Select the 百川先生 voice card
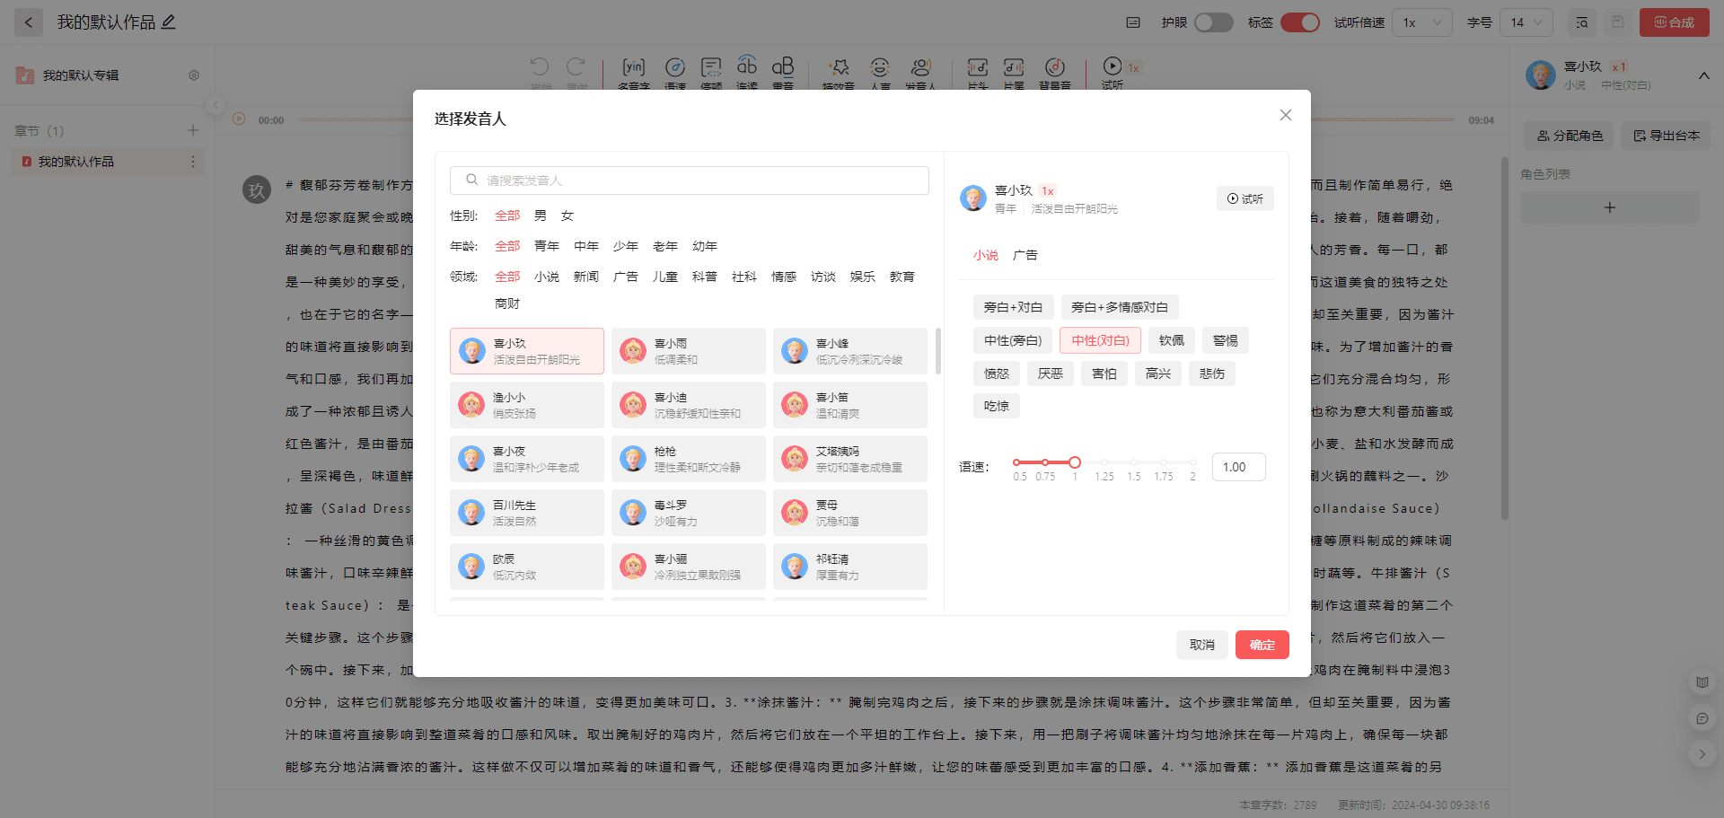The height and width of the screenshot is (818, 1724). click(527, 513)
